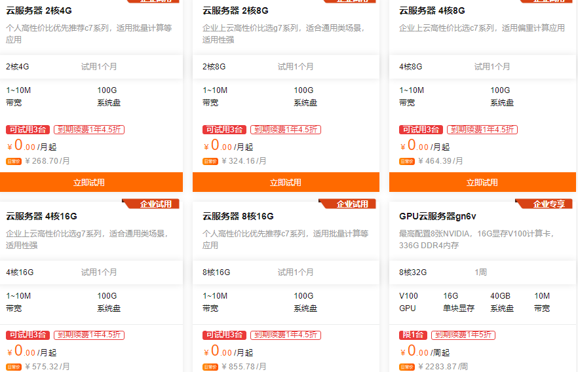The width and height of the screenshot is (578, 372).
Task: Click 日常价 icon beside ¥324.16/月
Action: pyautogui.click(x=210, y=161)
